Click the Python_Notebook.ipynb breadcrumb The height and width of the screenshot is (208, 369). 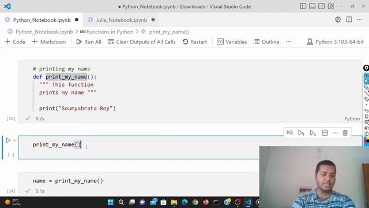click(44, 32)
